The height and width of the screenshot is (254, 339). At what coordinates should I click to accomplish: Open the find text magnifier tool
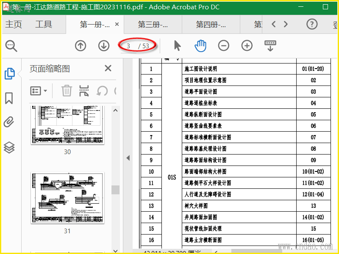click(11, 46)
